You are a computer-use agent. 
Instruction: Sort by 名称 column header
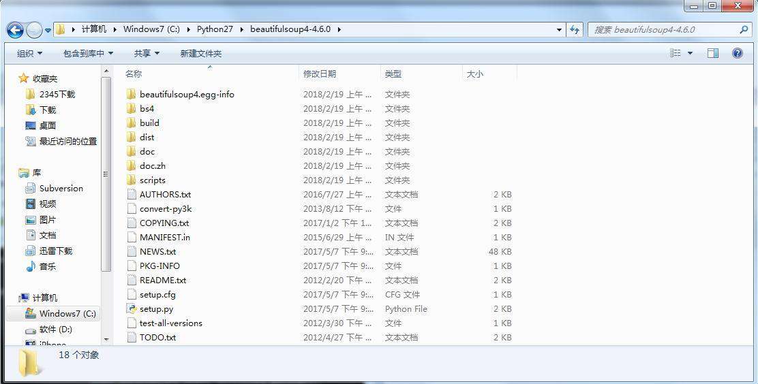click(x=134, y=74)
